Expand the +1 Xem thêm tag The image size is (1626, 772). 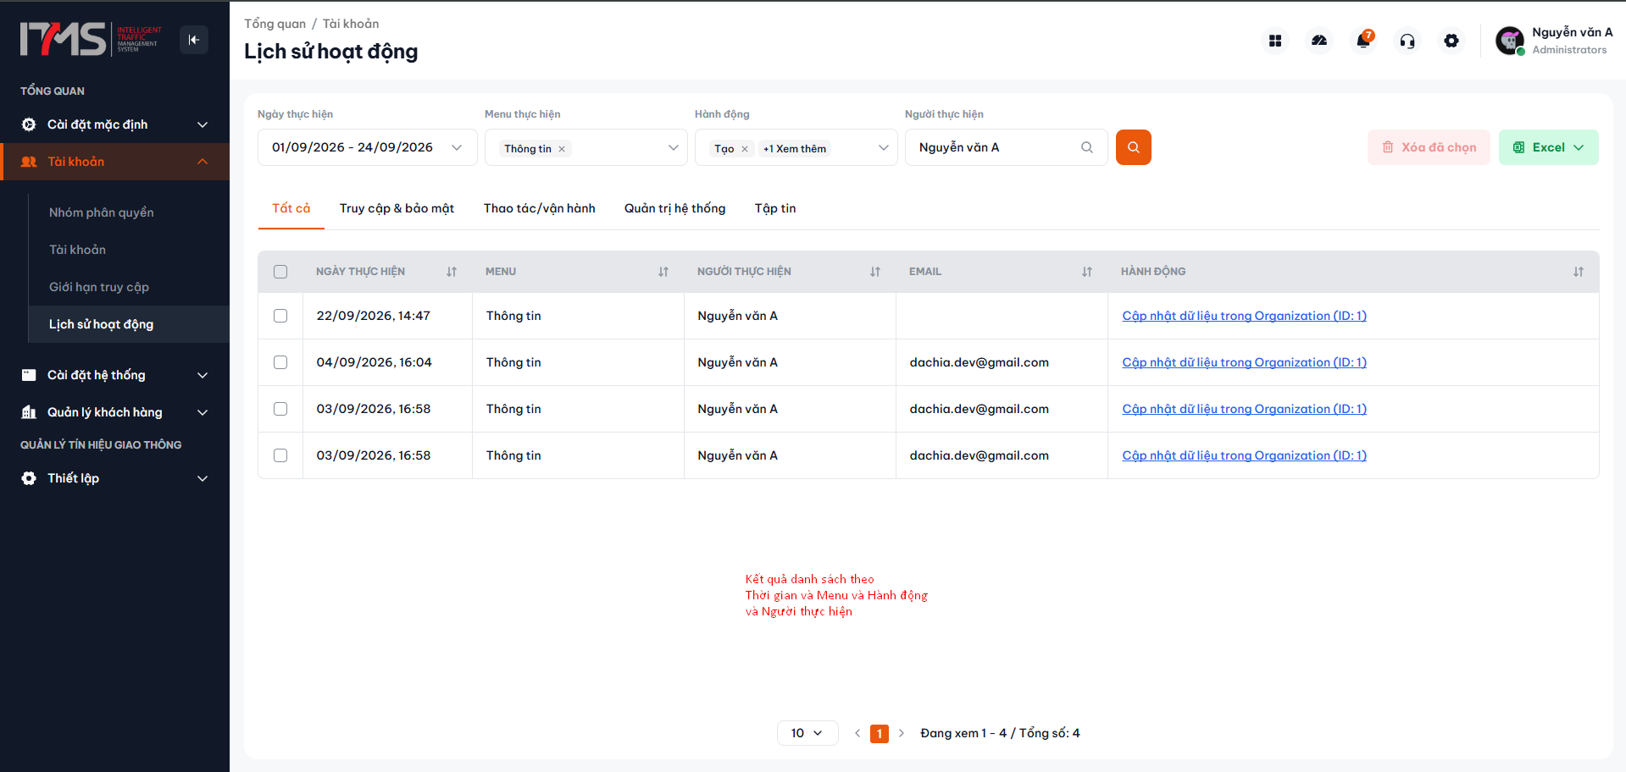[795, 149]
